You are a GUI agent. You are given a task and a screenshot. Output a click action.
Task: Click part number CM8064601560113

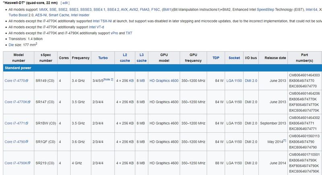304,136
